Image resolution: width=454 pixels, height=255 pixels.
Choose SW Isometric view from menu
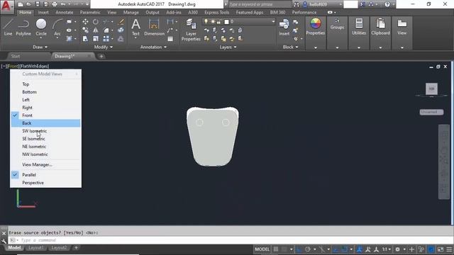pos(45,131)
